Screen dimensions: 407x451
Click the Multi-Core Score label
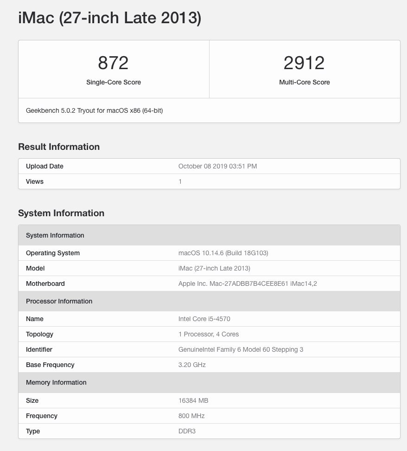(305, 82)
